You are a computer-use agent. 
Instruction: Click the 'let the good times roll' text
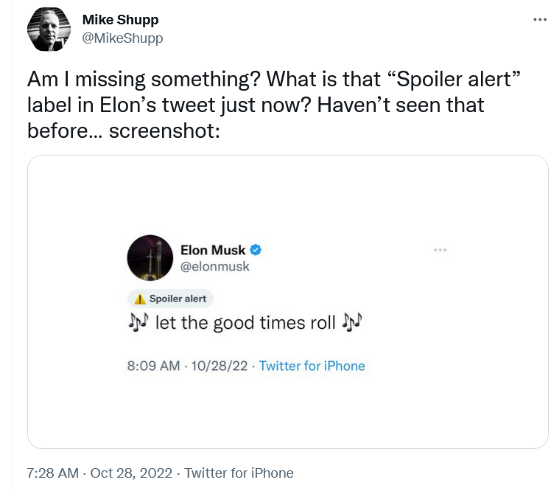(x=245, y=323)
